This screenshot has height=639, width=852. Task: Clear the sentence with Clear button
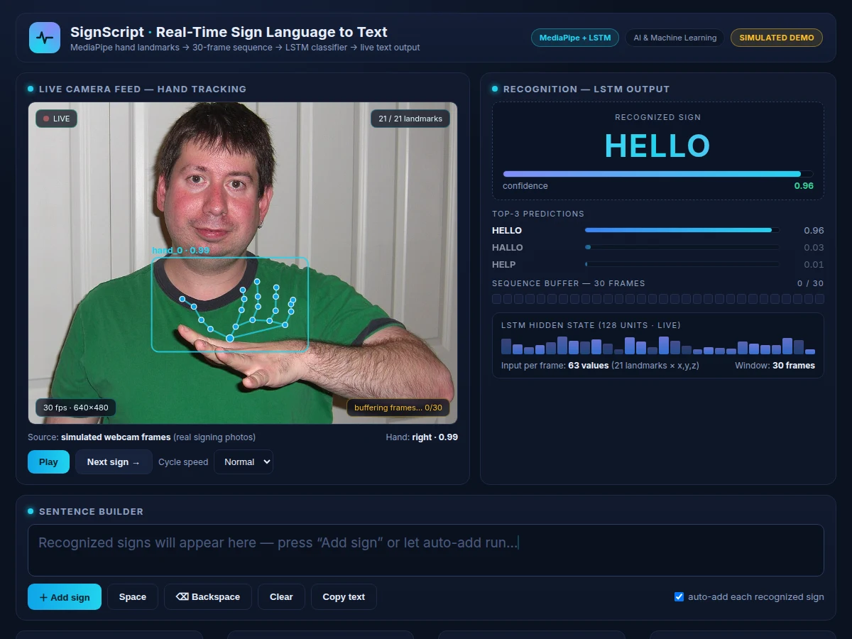pos(281,597)
